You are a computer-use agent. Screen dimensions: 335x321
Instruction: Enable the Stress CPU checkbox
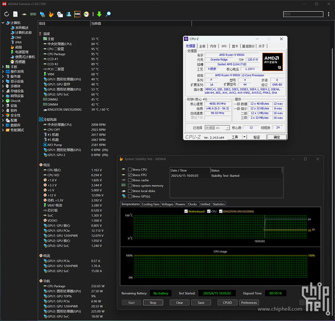(130, 170)
